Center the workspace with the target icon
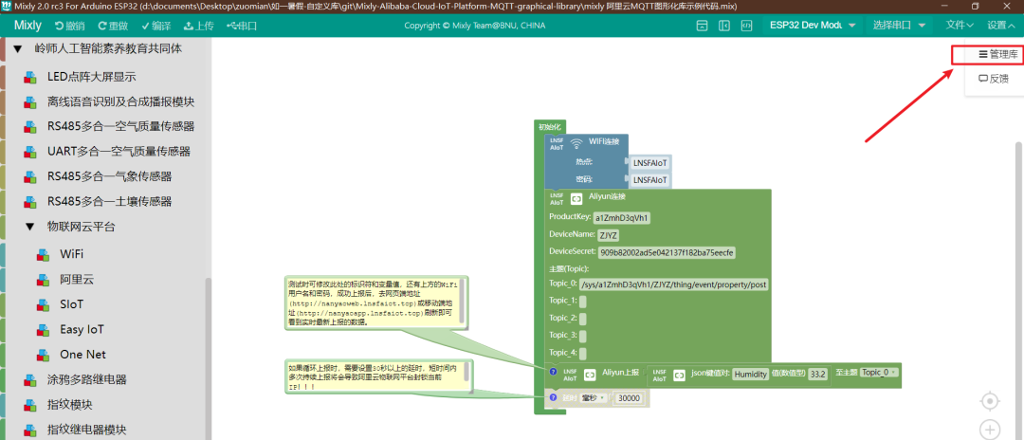This screenshot has width=1024, height=440. tap(990, 401)
